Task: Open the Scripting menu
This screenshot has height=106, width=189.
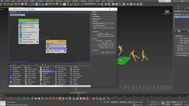Action: pos(83,1)
